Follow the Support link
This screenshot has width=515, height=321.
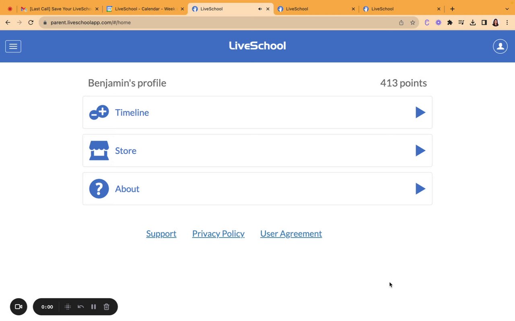pos(161,234)
